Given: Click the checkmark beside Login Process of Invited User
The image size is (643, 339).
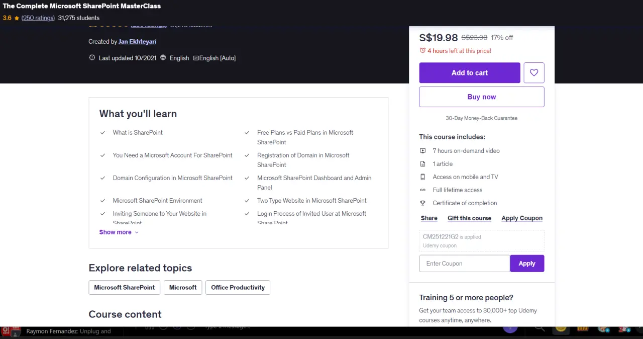Looking at the screenshot, I should (x=247, y=214).
